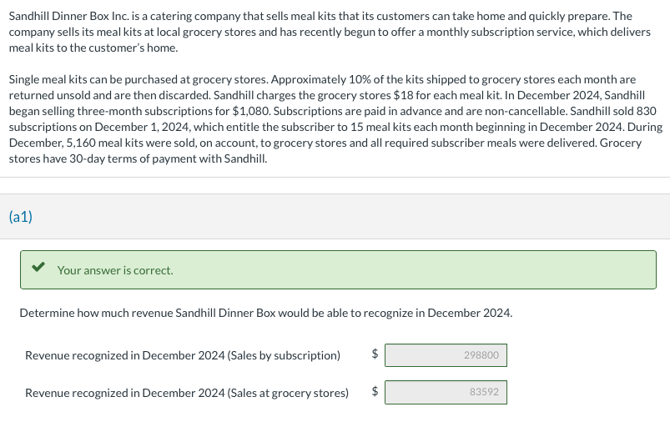
Task: Click the dollar sign beside the subscription field
Action: (x=375, y=354)
